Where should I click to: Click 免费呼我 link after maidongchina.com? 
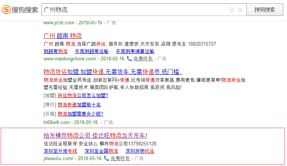pos(143,59)
